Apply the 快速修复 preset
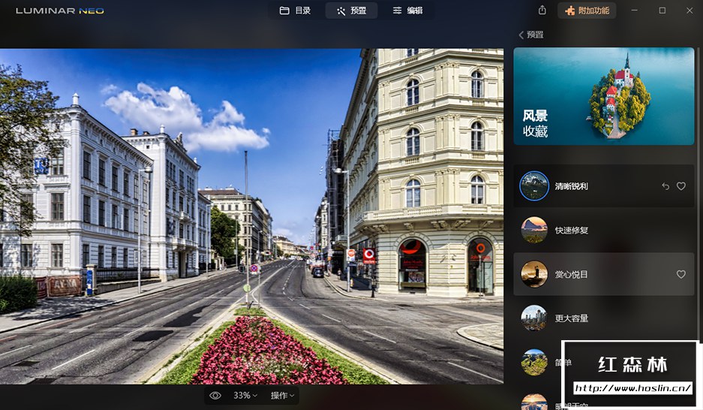This screenshot has height=410, width=703. (603, 230)
